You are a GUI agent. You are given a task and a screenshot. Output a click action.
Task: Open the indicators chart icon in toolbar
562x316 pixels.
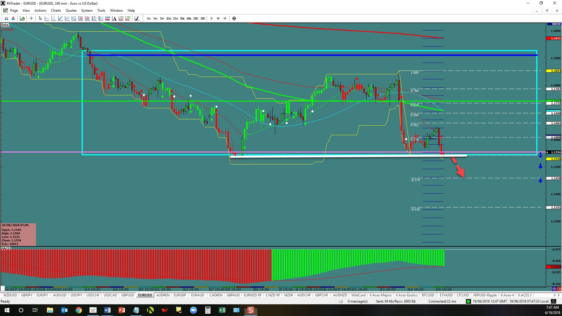click(22, 18)
